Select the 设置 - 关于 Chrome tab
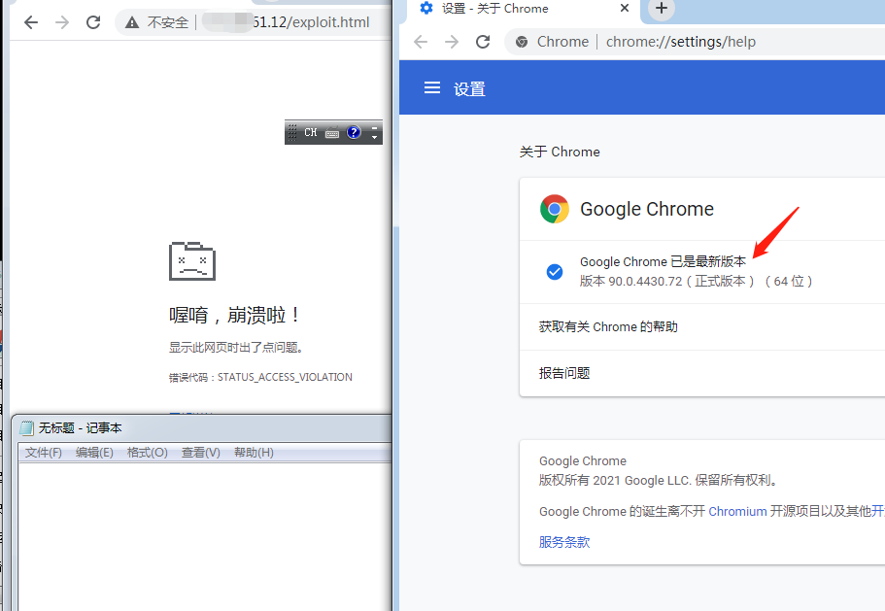885x611 pixels. tap(495, 9)
